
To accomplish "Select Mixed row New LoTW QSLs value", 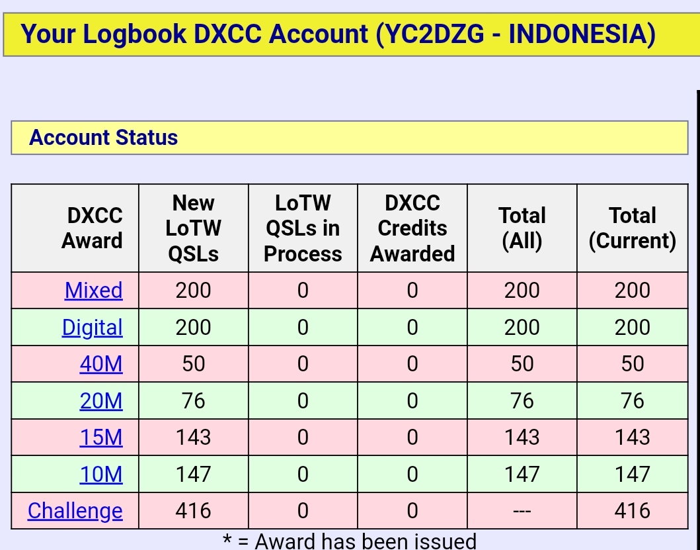I will pyautogui.click(x=193, y=290).
